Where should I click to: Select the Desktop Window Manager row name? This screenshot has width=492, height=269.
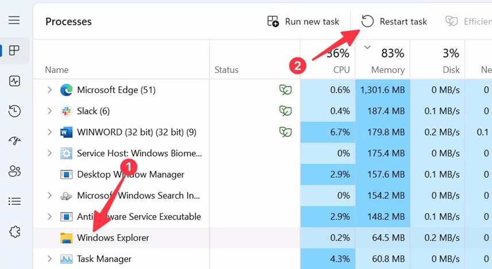click(130, 175)
